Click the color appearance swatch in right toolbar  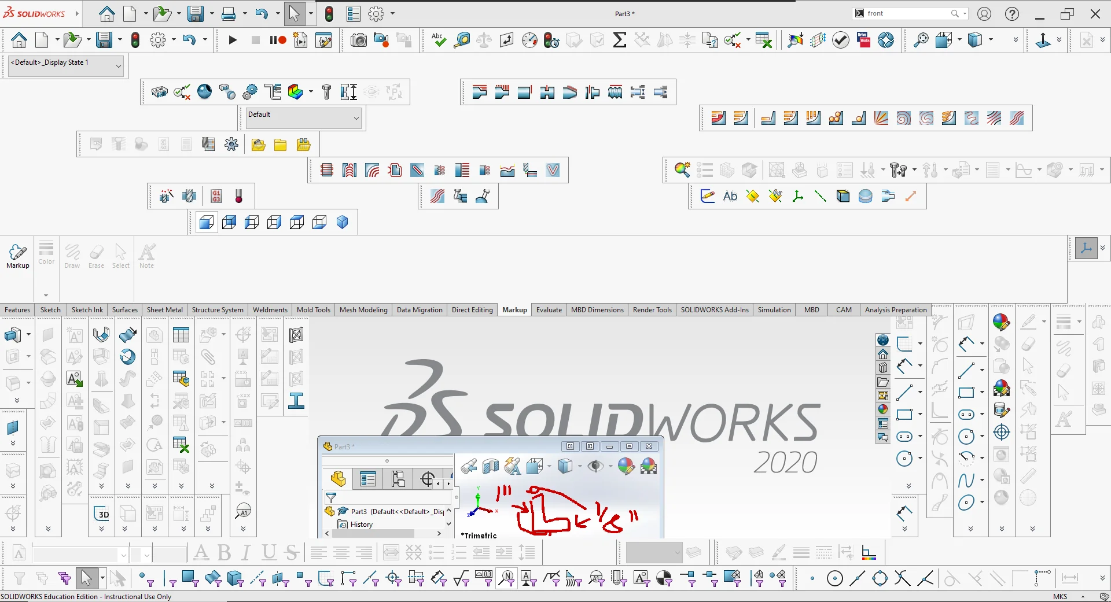[x=1001, y=322]
